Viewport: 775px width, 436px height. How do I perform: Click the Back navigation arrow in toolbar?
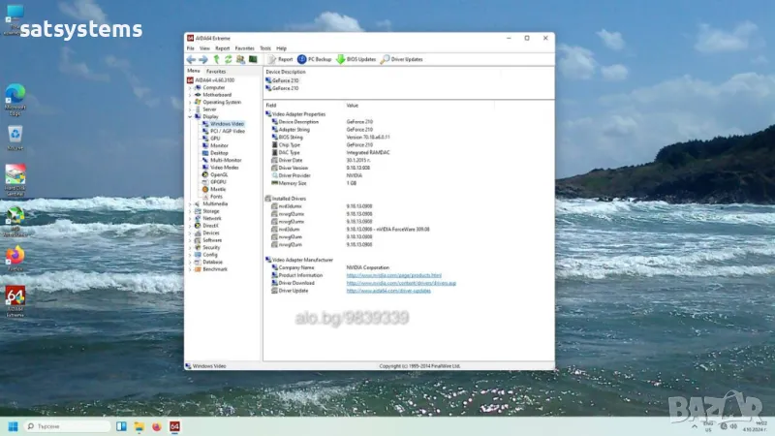[x=191, y=59]
